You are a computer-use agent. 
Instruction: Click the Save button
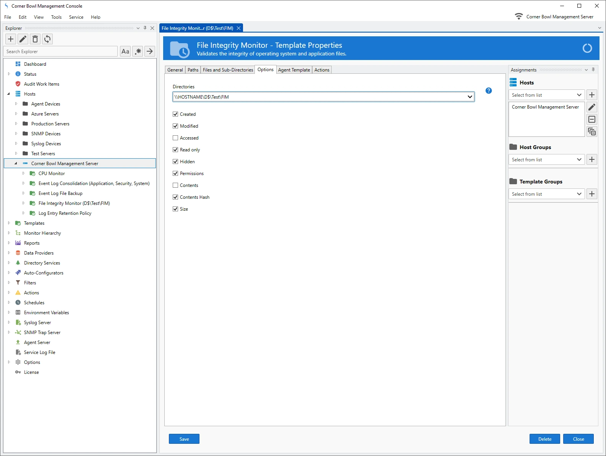pyautogui.click(x=184, y=439)
